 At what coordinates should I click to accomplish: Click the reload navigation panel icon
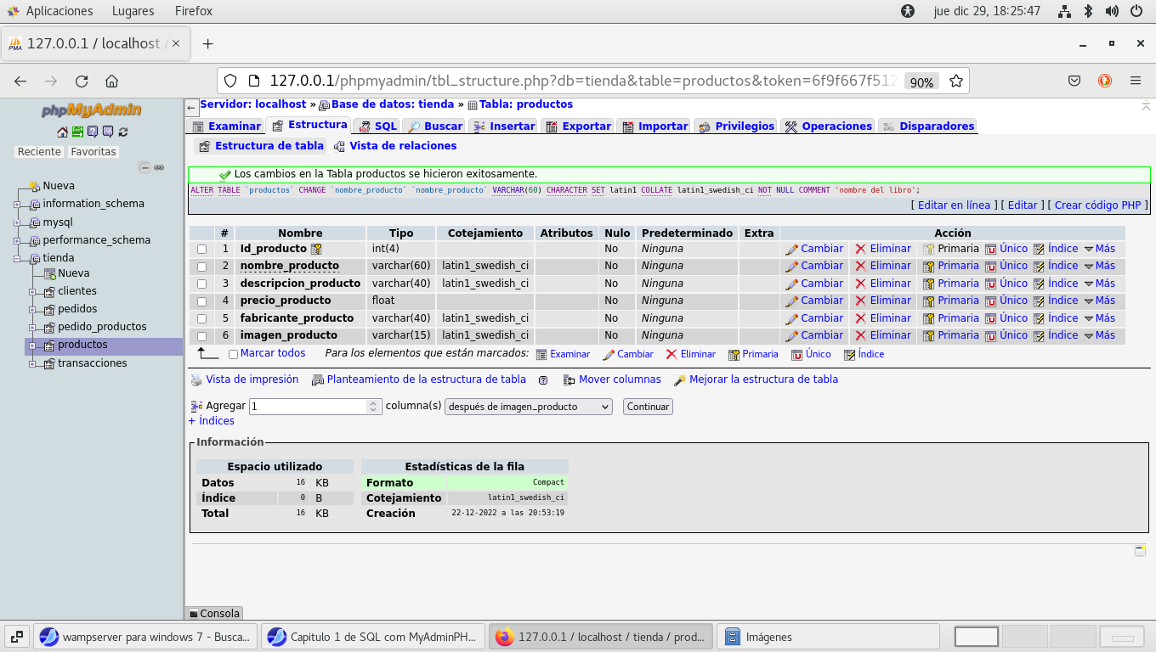click(x=123, y=132)
